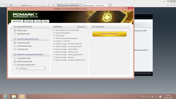Toggle the Overall performance group checkbox
176x99 pixels.
pyautogui.click(x=15, y=27)
